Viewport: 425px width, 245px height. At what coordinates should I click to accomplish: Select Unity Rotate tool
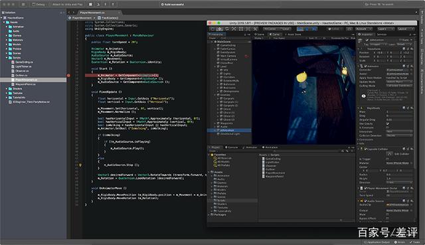pos(227,29)
